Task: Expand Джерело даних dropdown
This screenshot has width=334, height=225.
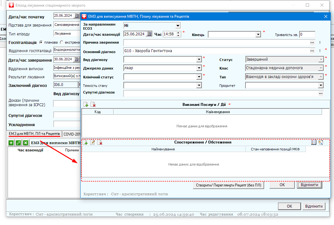Action: click(199, 68)
